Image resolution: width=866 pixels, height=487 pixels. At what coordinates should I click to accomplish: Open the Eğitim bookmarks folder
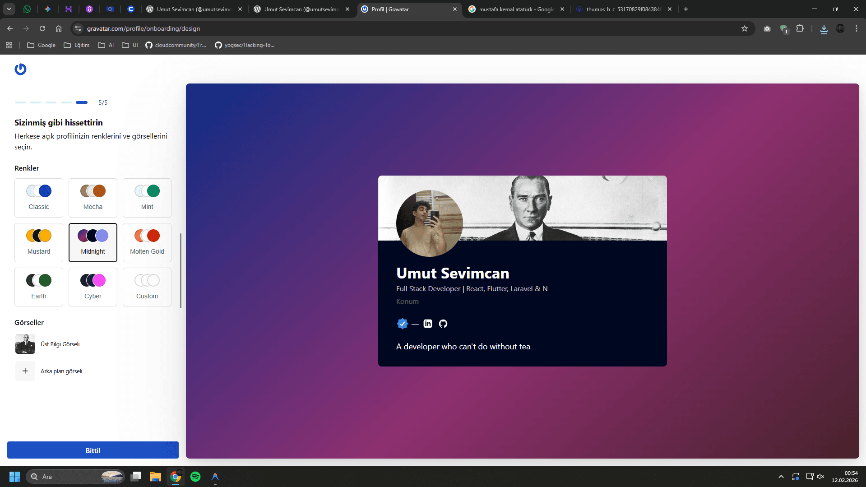click(77, 45)
